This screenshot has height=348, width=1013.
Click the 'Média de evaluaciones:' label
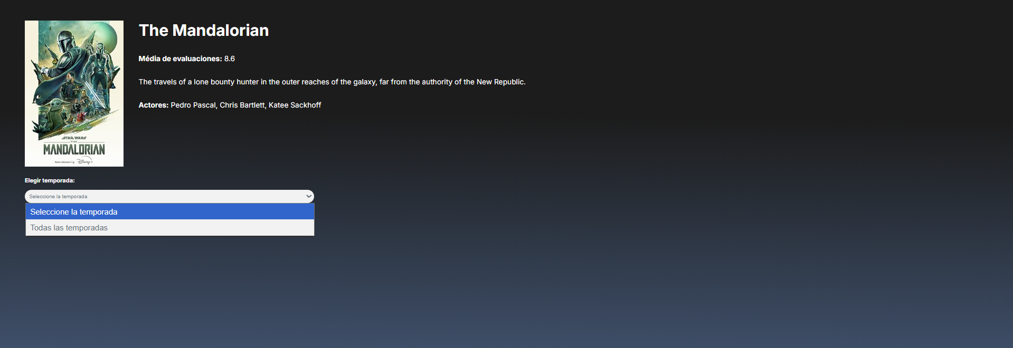click(180, 59)
